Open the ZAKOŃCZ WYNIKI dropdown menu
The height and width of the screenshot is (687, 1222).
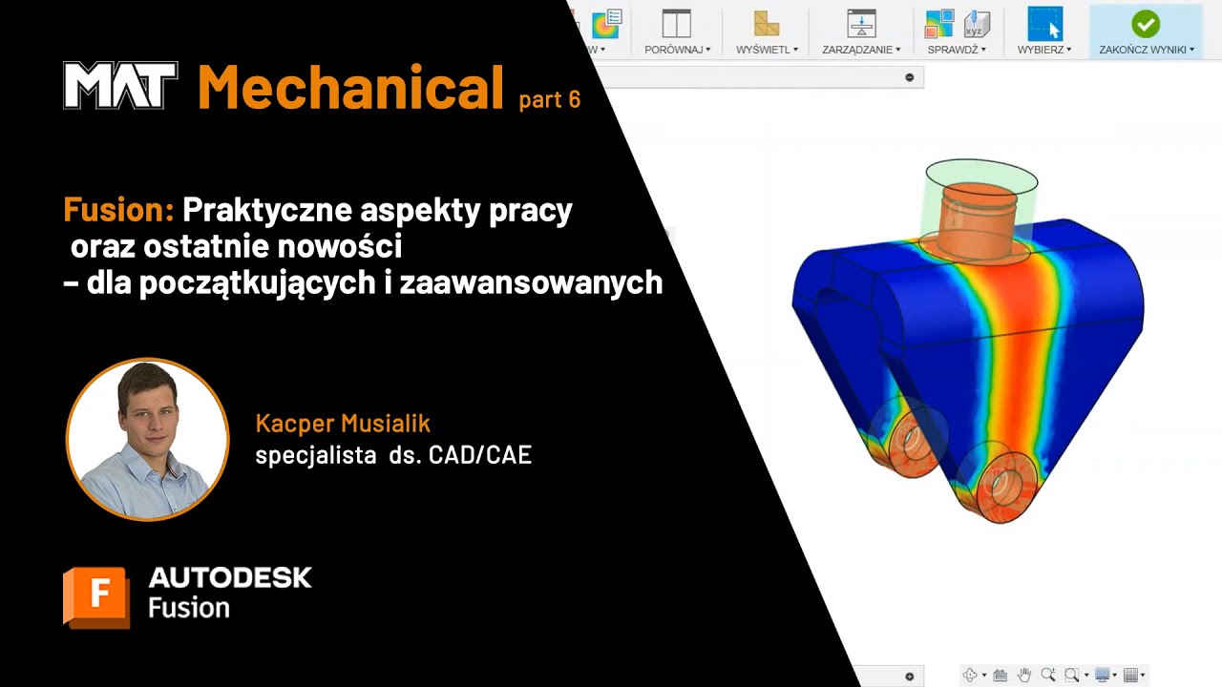1147,49
